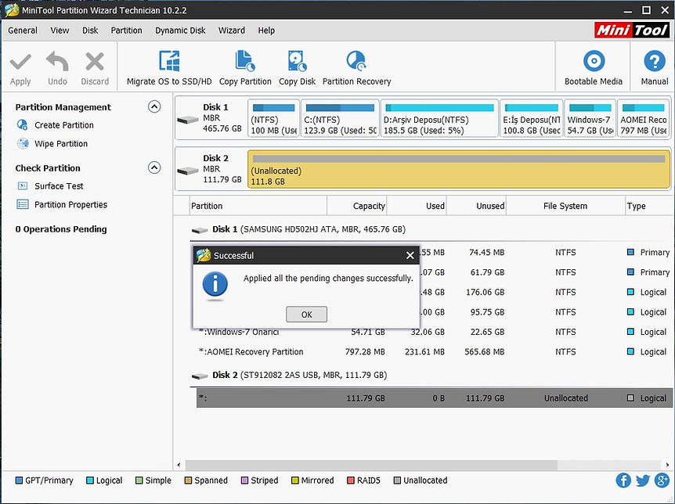
Task: Select the Windows-7 partition block in disk map
Action: click(x=590, y=118)
